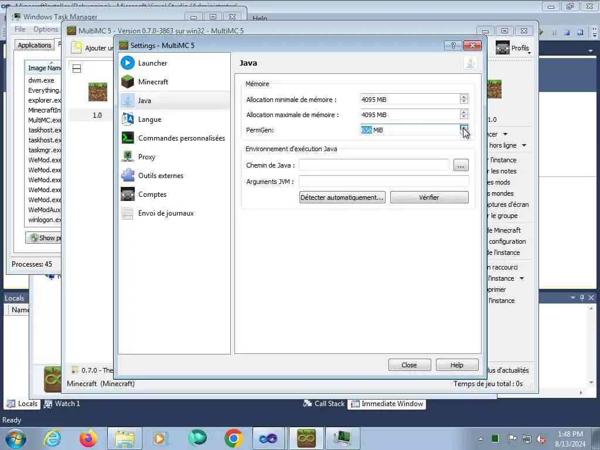Click the Chemin de Java path field
Image resolution: width=600 pixels, height=450 pixels.
click(374, 165)
